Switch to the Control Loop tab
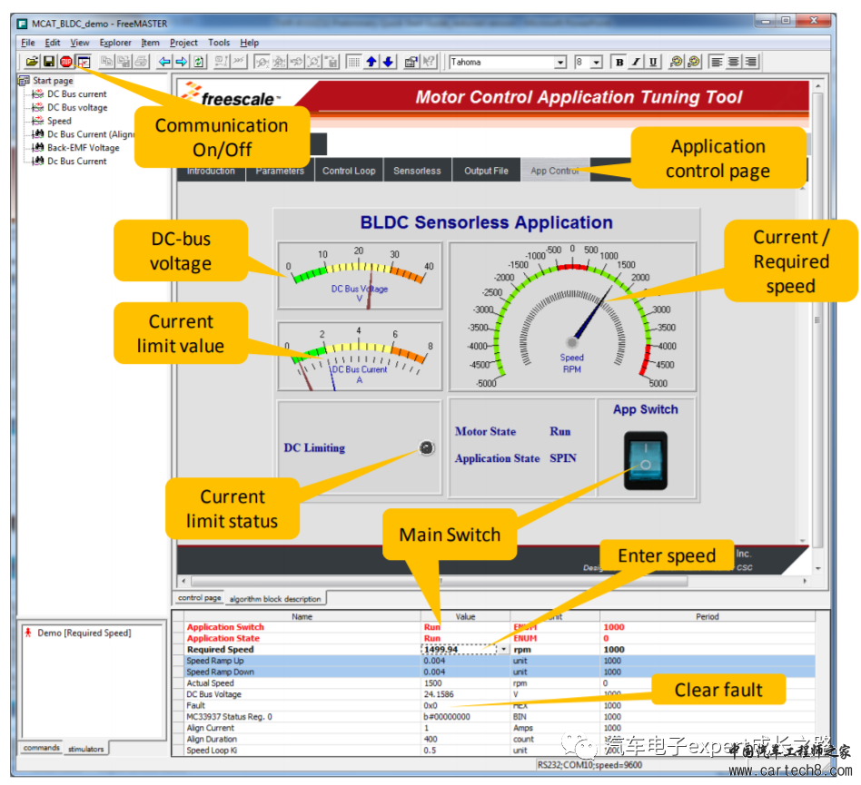Image resolution: width=861 pixels, height=785 pixels. pos(350,171)
